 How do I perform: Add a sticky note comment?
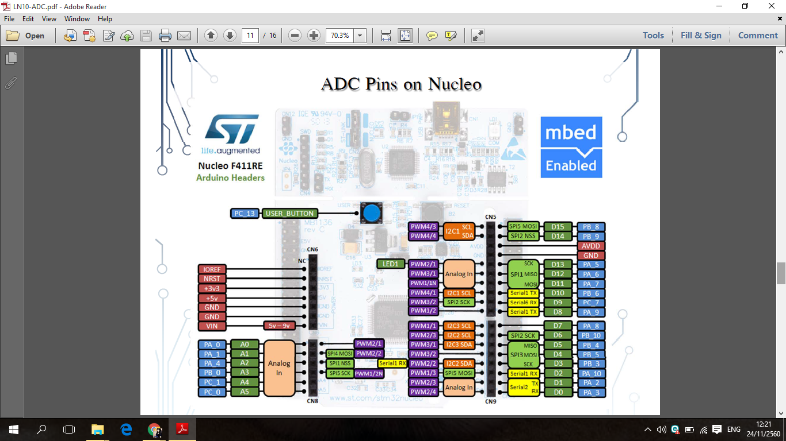432,36
